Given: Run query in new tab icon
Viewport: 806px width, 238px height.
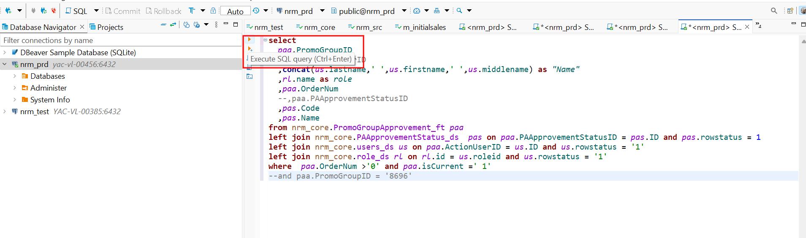Looking at the screenshot, I should tap(250, 49).
